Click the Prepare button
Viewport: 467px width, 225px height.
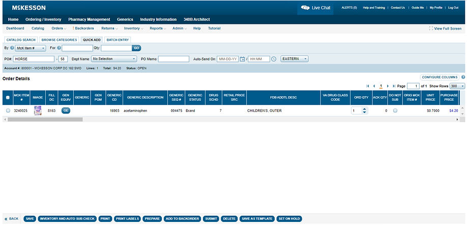(152, 219)
